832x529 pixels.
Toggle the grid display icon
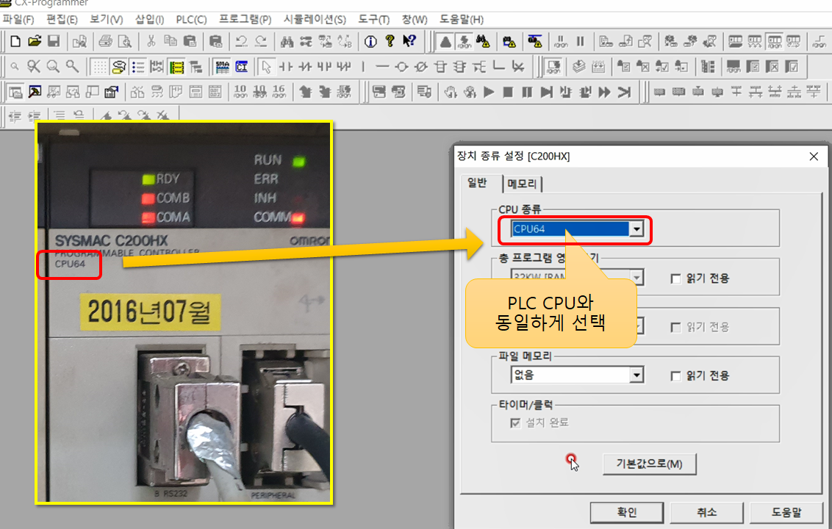tap(99, 67)
